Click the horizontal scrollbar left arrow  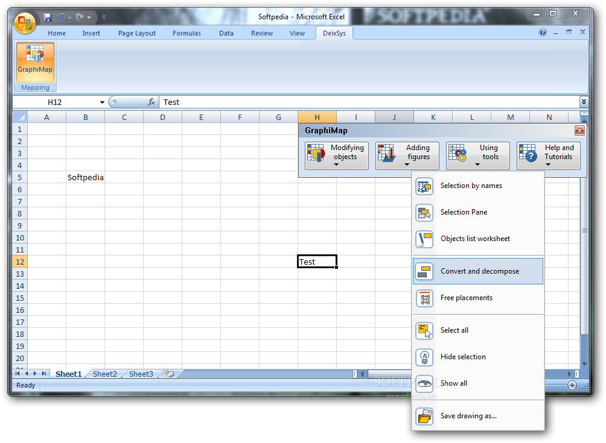(362, 374)
